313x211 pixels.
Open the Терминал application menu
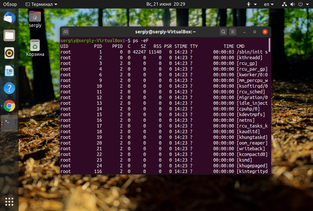41,4
